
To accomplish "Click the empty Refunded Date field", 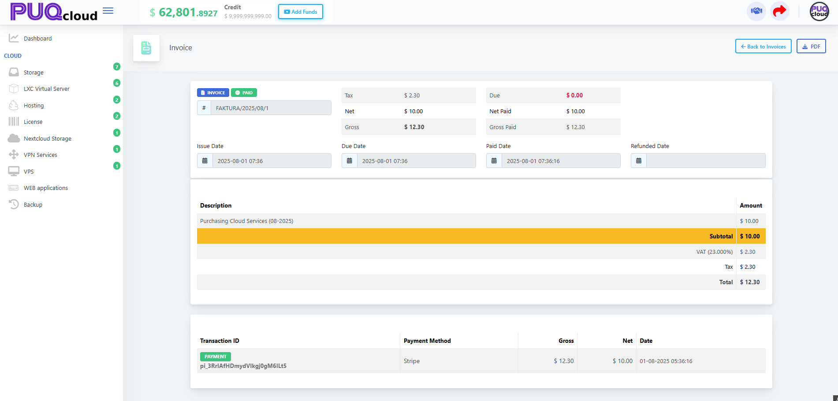I will coord(706,161).
